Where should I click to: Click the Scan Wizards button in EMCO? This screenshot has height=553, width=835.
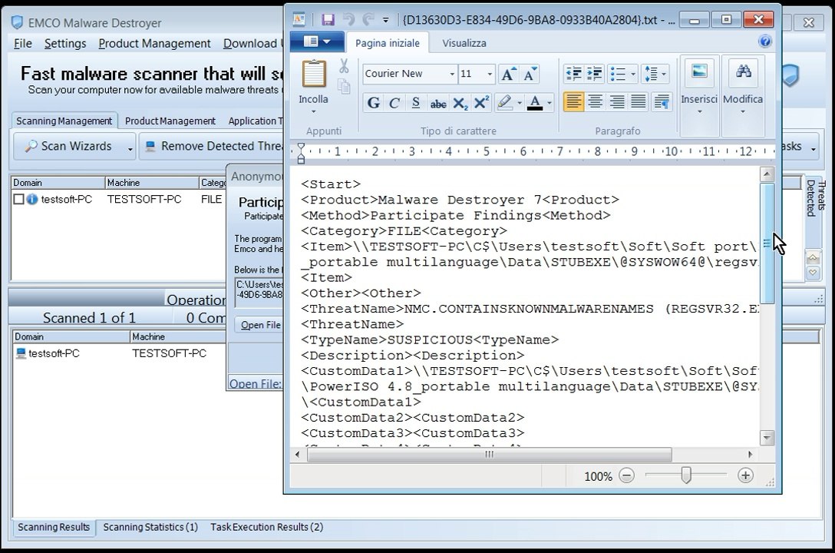70,146
